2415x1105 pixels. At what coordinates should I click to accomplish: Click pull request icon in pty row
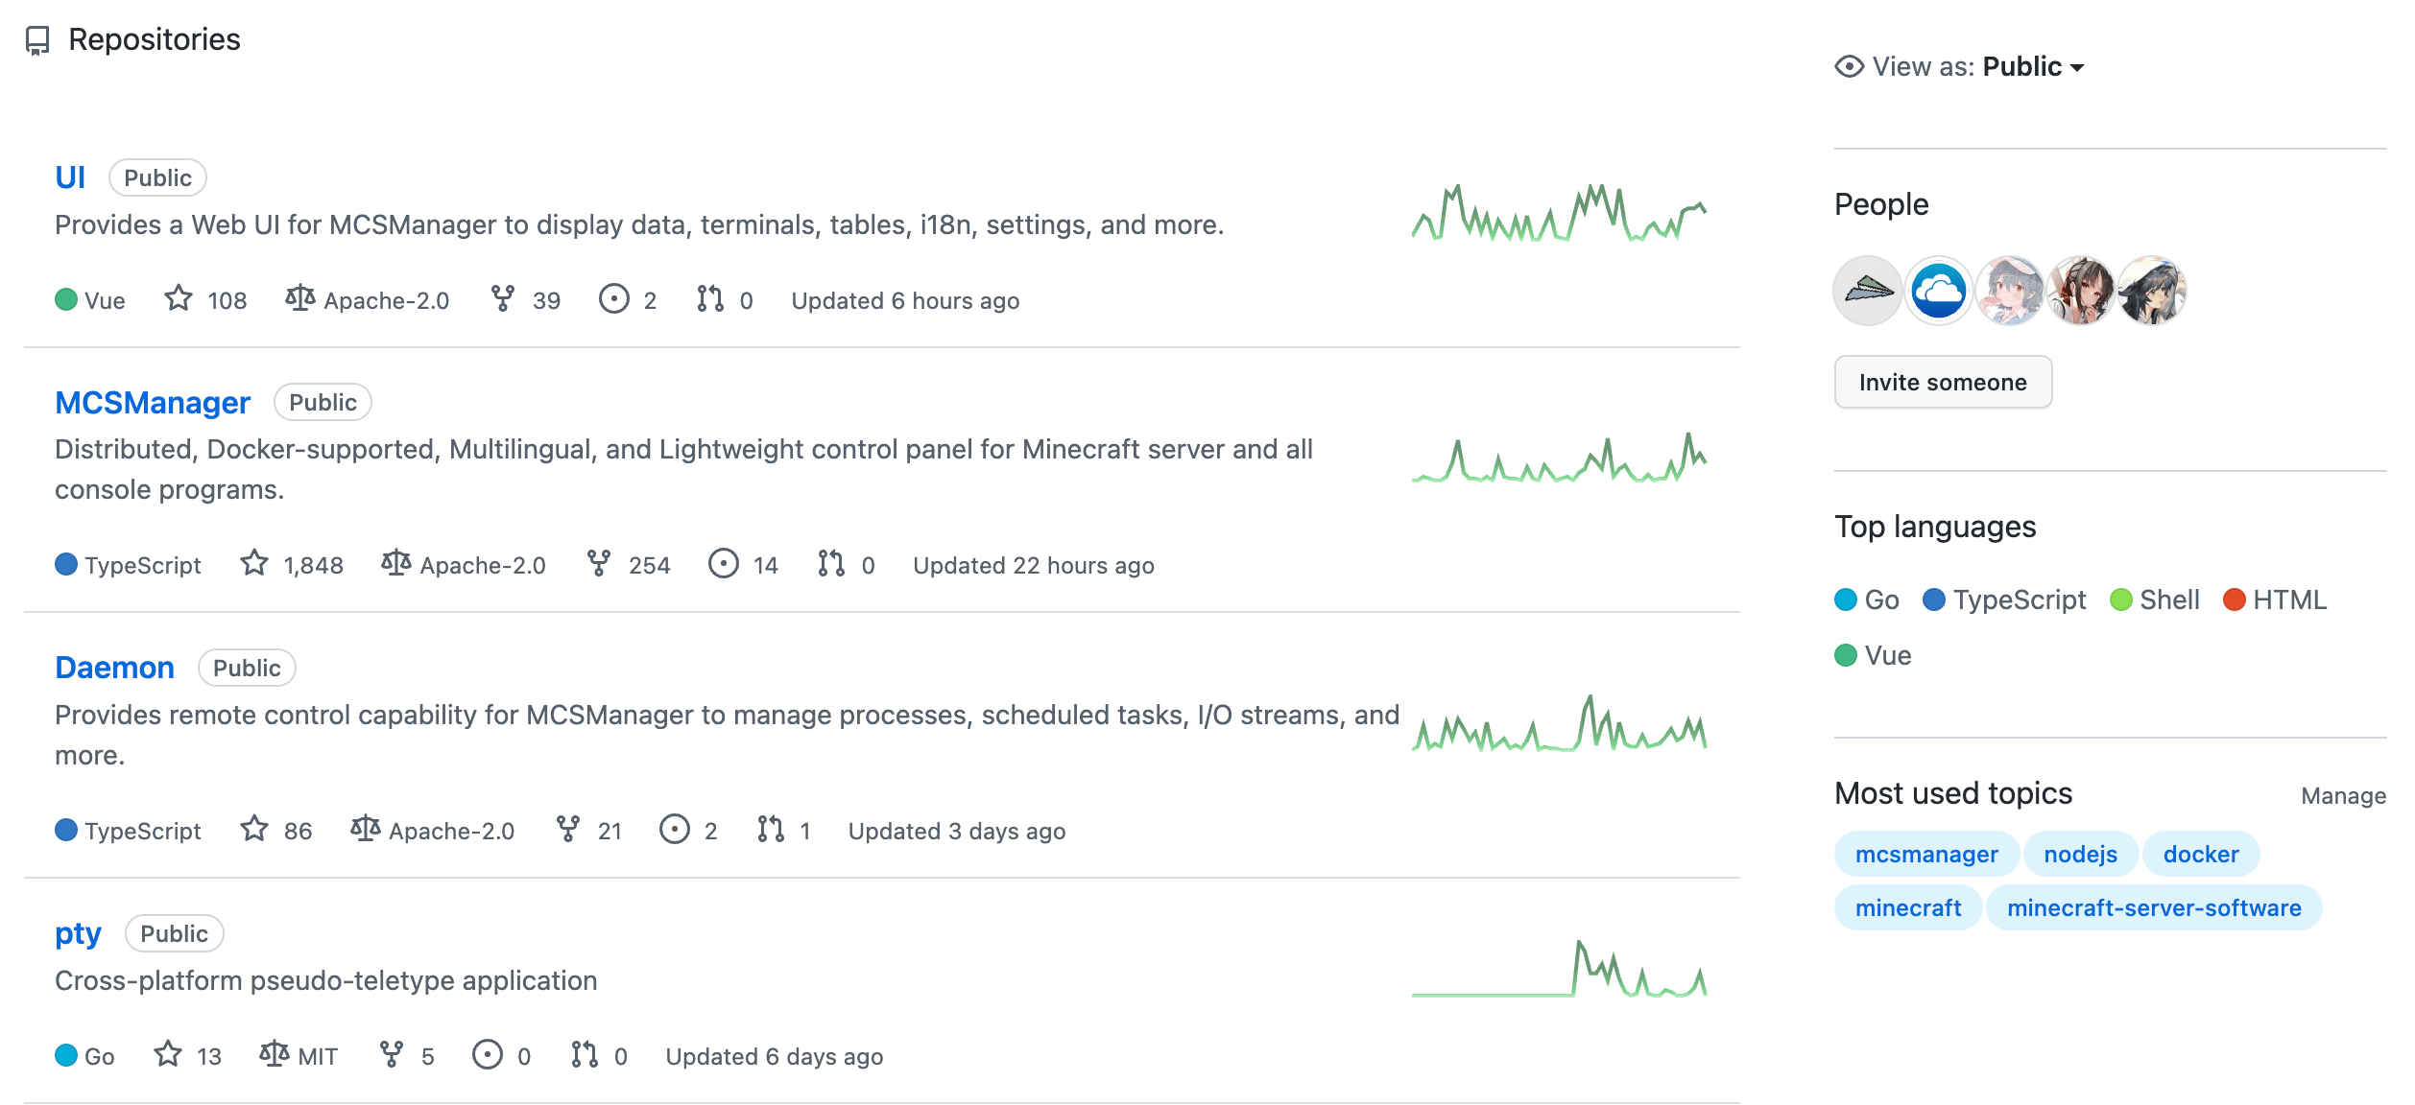pos(585,1055)
